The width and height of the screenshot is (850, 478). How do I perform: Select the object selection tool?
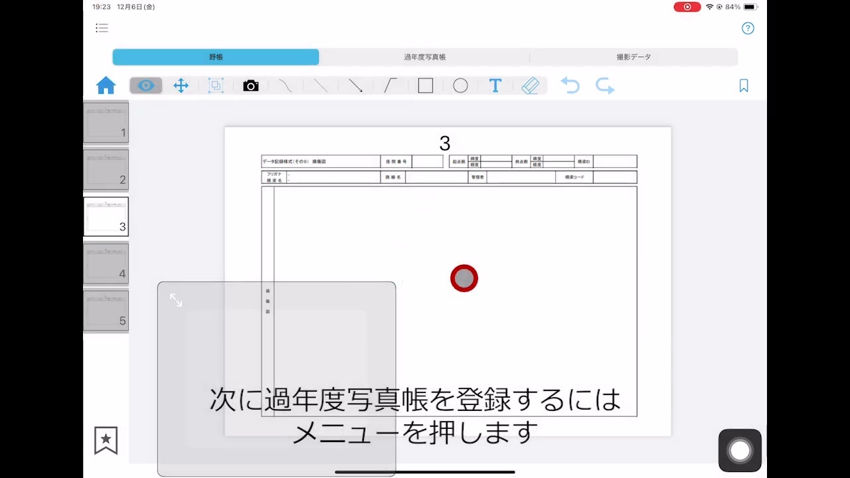[216, 86]
